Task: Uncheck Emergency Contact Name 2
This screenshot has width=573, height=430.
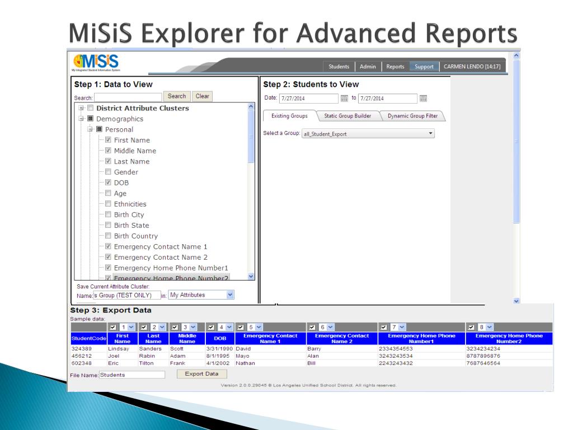Action: 108,256
